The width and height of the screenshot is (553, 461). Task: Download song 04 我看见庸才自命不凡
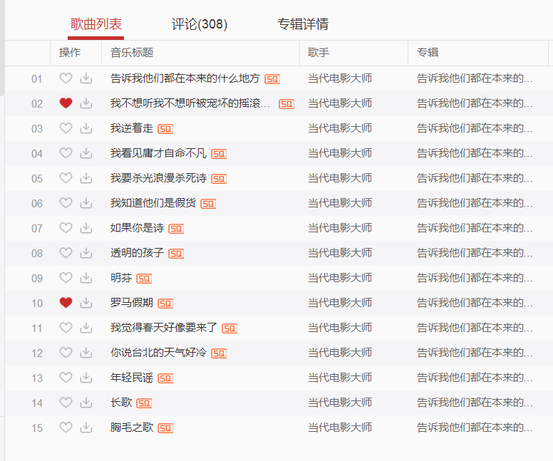[86, 153]
